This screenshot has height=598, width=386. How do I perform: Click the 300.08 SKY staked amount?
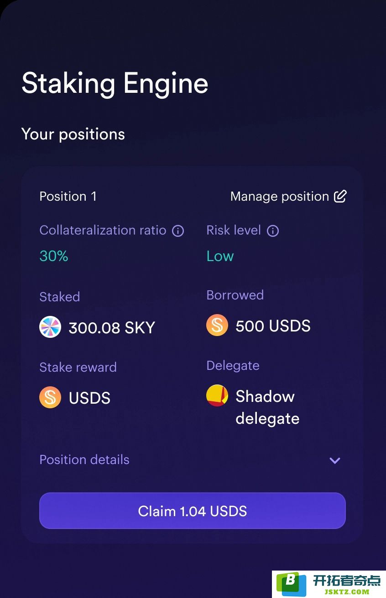coord(112,327)
